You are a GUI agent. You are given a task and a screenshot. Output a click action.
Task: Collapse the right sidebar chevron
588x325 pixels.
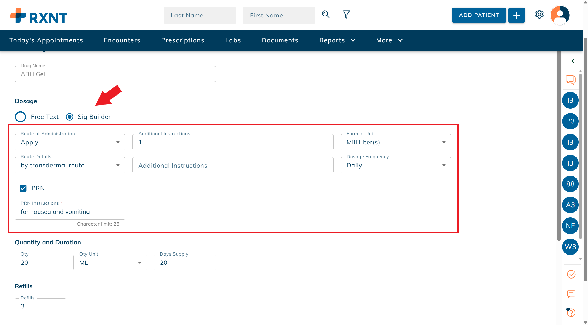(x=573, y=61)
